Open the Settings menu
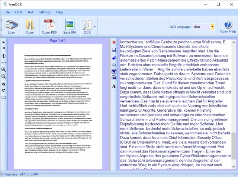Viewport: 238px width, 177px height. coord(45,12)
